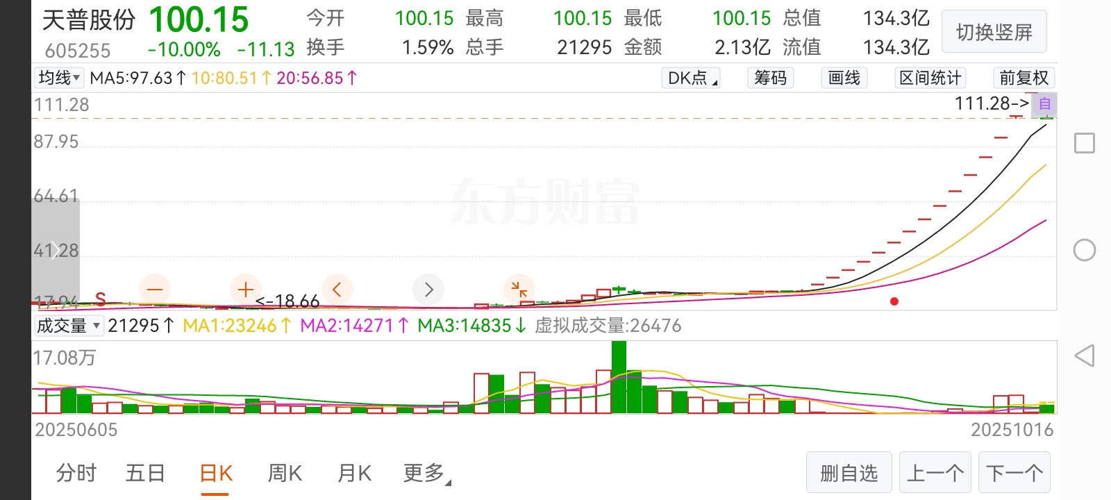Tap the change percent -10.00%
The height and width of the screenshot is (500, 1111).
click(184, 49)
